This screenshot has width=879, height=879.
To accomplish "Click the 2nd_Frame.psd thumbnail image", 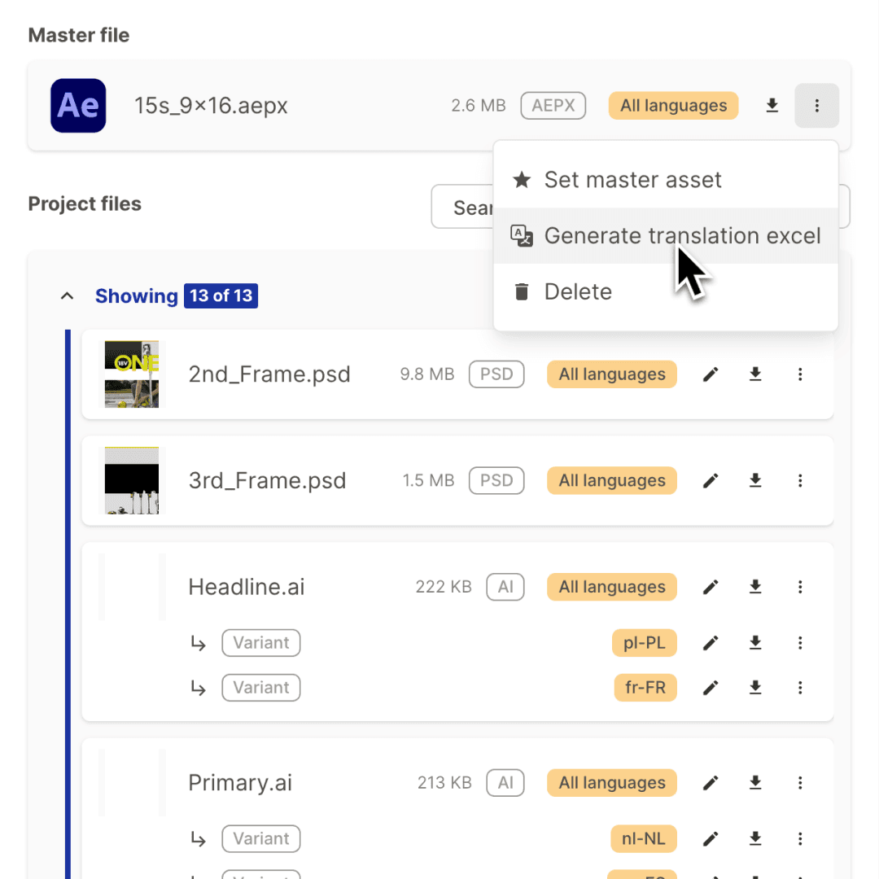I will pyautogui.click(x=132, y=374).
